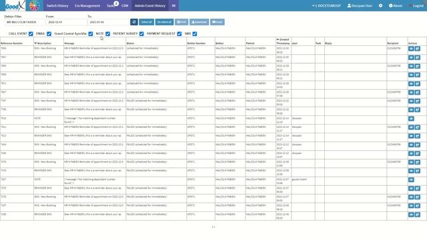Open the Era Management menu
Screen dimensions: 427x240
87,6
